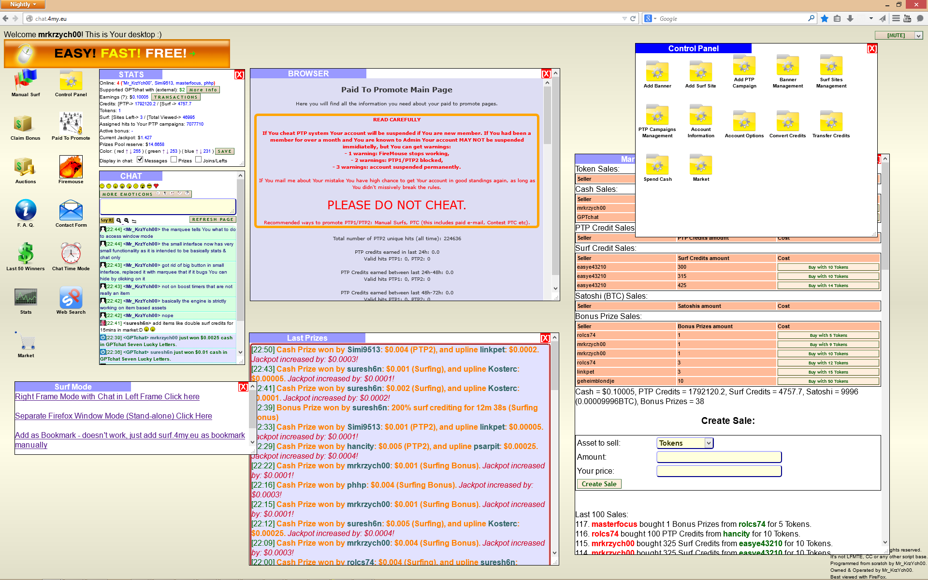Open Separate Firefox Window Mode link
The height and width of the screenshot is (580, 928).
(114, 416)
